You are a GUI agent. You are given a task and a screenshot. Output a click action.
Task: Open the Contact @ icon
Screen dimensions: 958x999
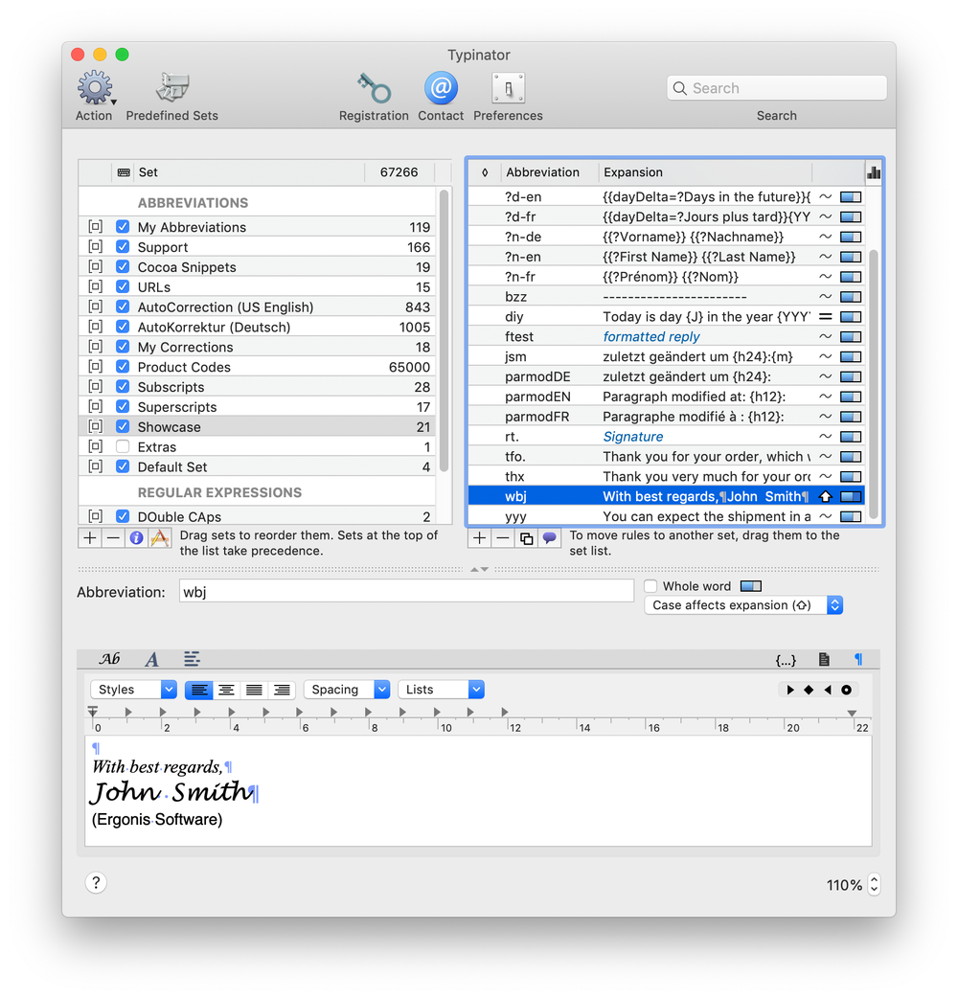coord(441,88)
